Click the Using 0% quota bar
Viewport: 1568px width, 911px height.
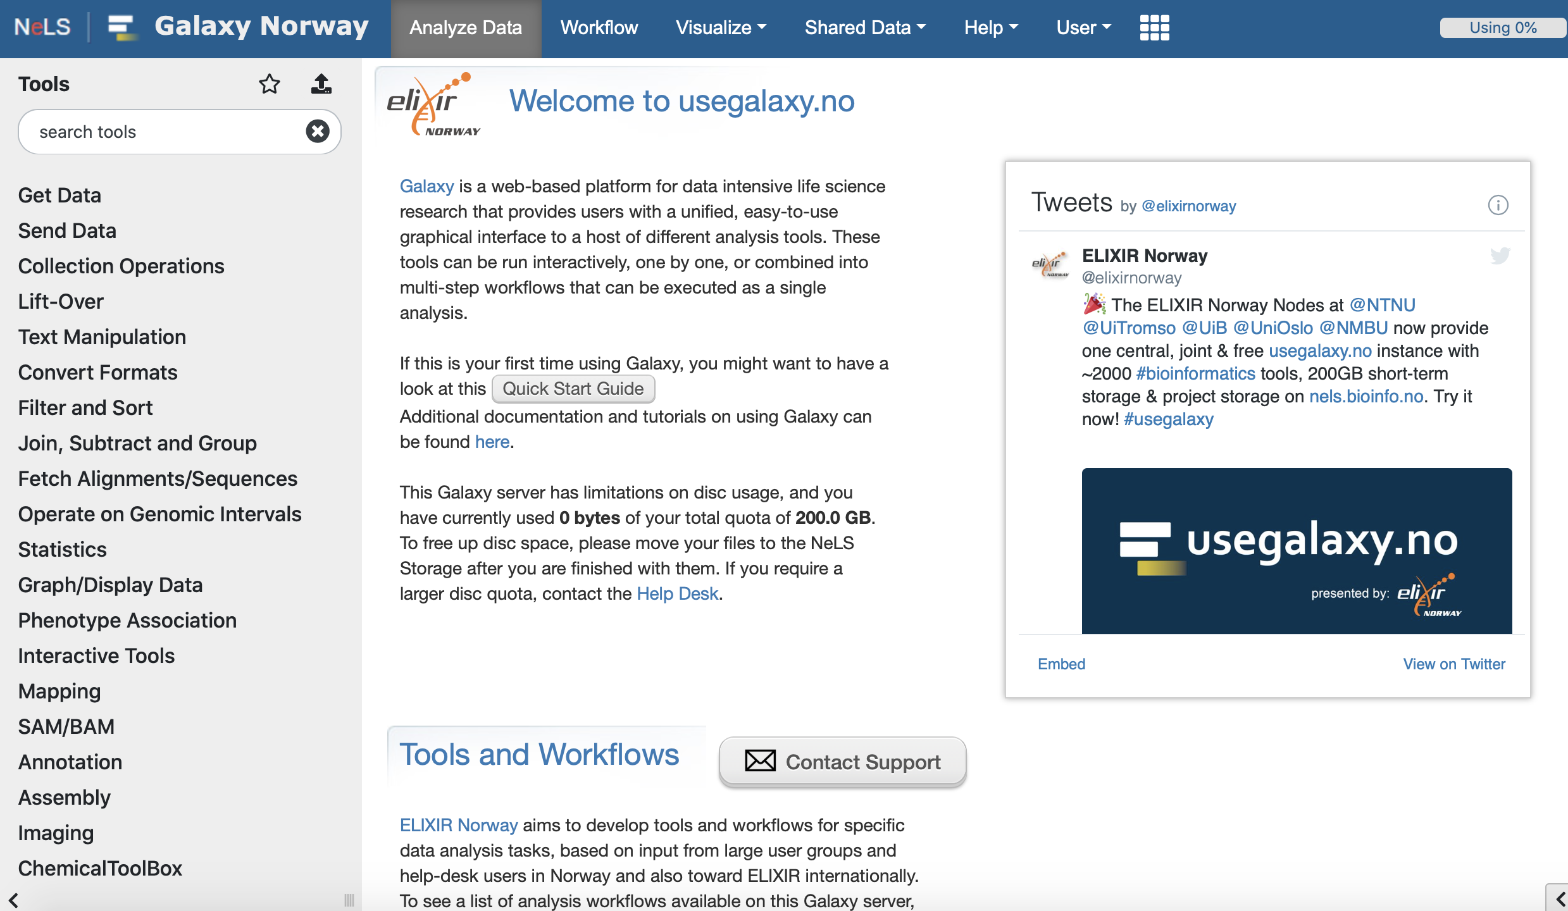click(1503, 28)
